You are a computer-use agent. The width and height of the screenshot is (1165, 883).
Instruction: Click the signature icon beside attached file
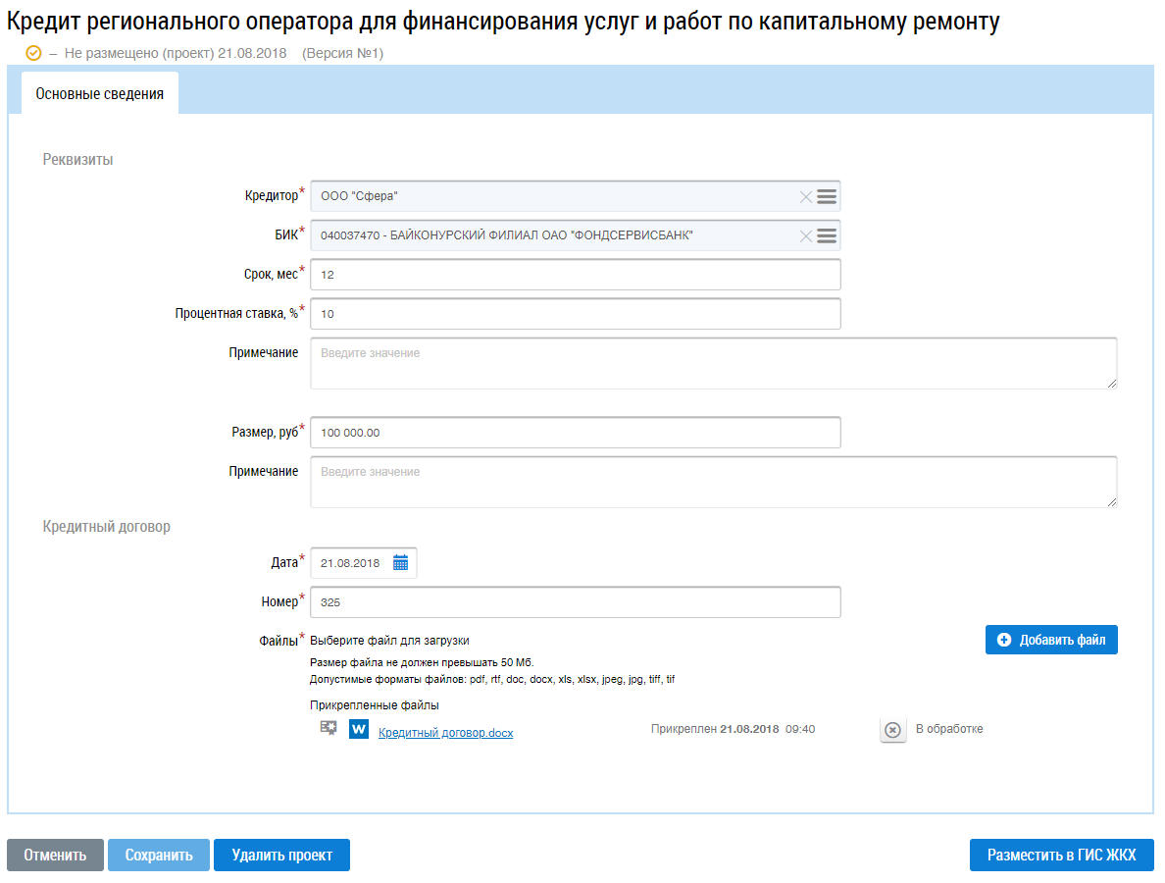point(329,729)
